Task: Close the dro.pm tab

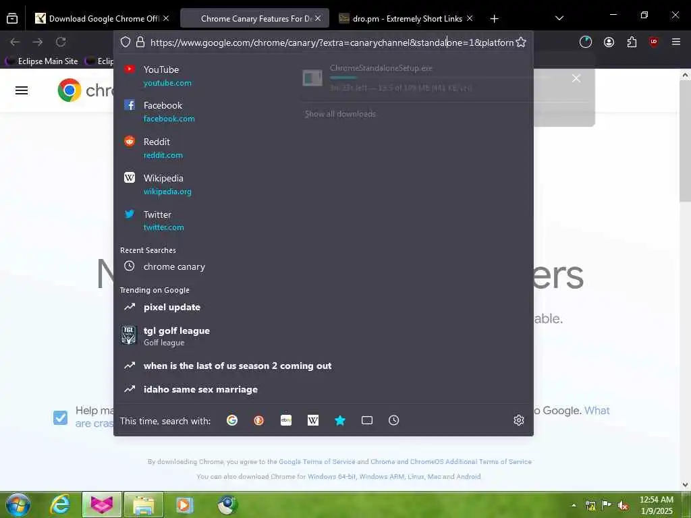Action: (x=470, y=18)
